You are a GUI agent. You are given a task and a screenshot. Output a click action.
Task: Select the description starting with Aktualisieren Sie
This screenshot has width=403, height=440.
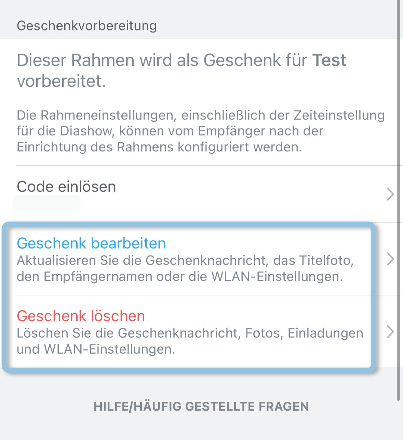tap(185, 269)
